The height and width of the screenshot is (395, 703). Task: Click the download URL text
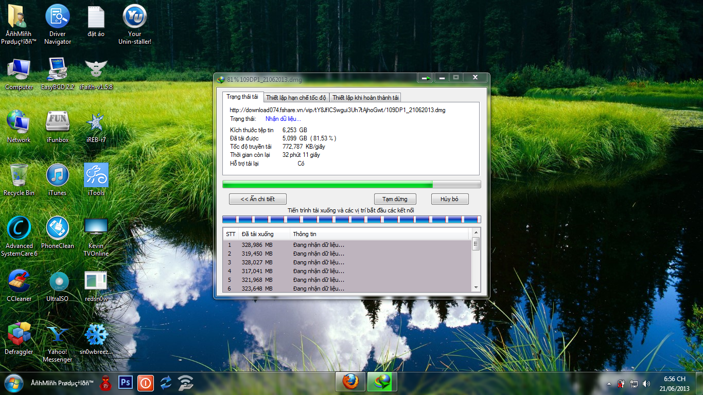(338, 110)
